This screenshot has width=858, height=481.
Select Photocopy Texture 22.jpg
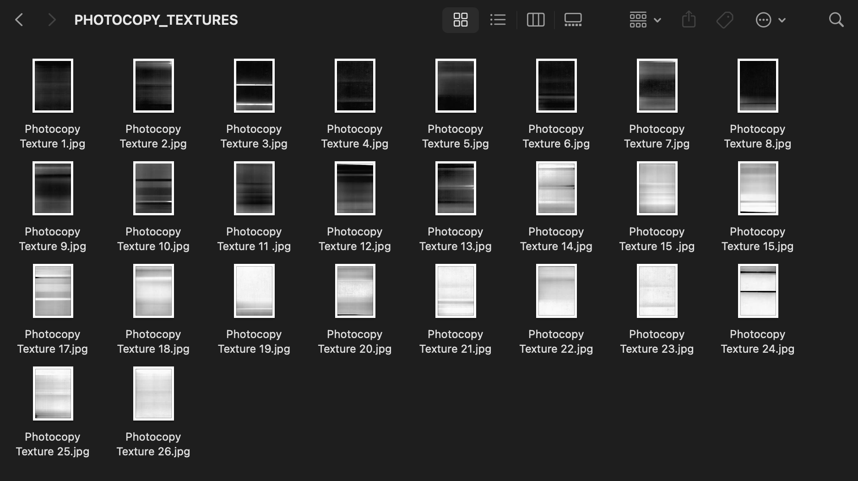(x=556, y=291)
